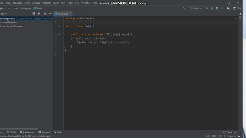Open the Event Log

pyautogui.click(x=230, y=132)
